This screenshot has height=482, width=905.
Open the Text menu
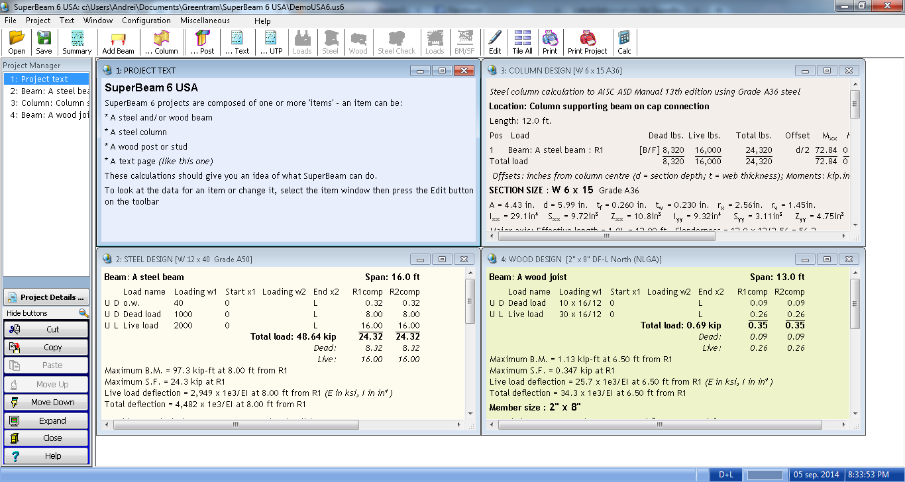point(67,21)
